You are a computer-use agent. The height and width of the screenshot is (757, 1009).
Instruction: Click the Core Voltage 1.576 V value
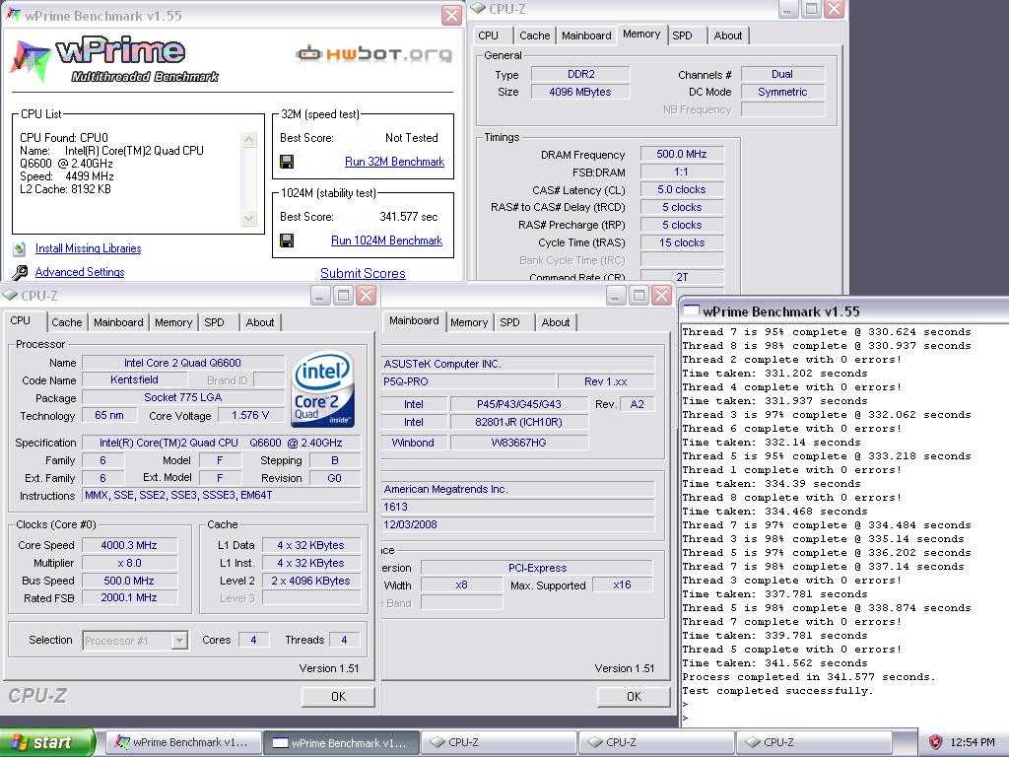(x=250, y=415)
